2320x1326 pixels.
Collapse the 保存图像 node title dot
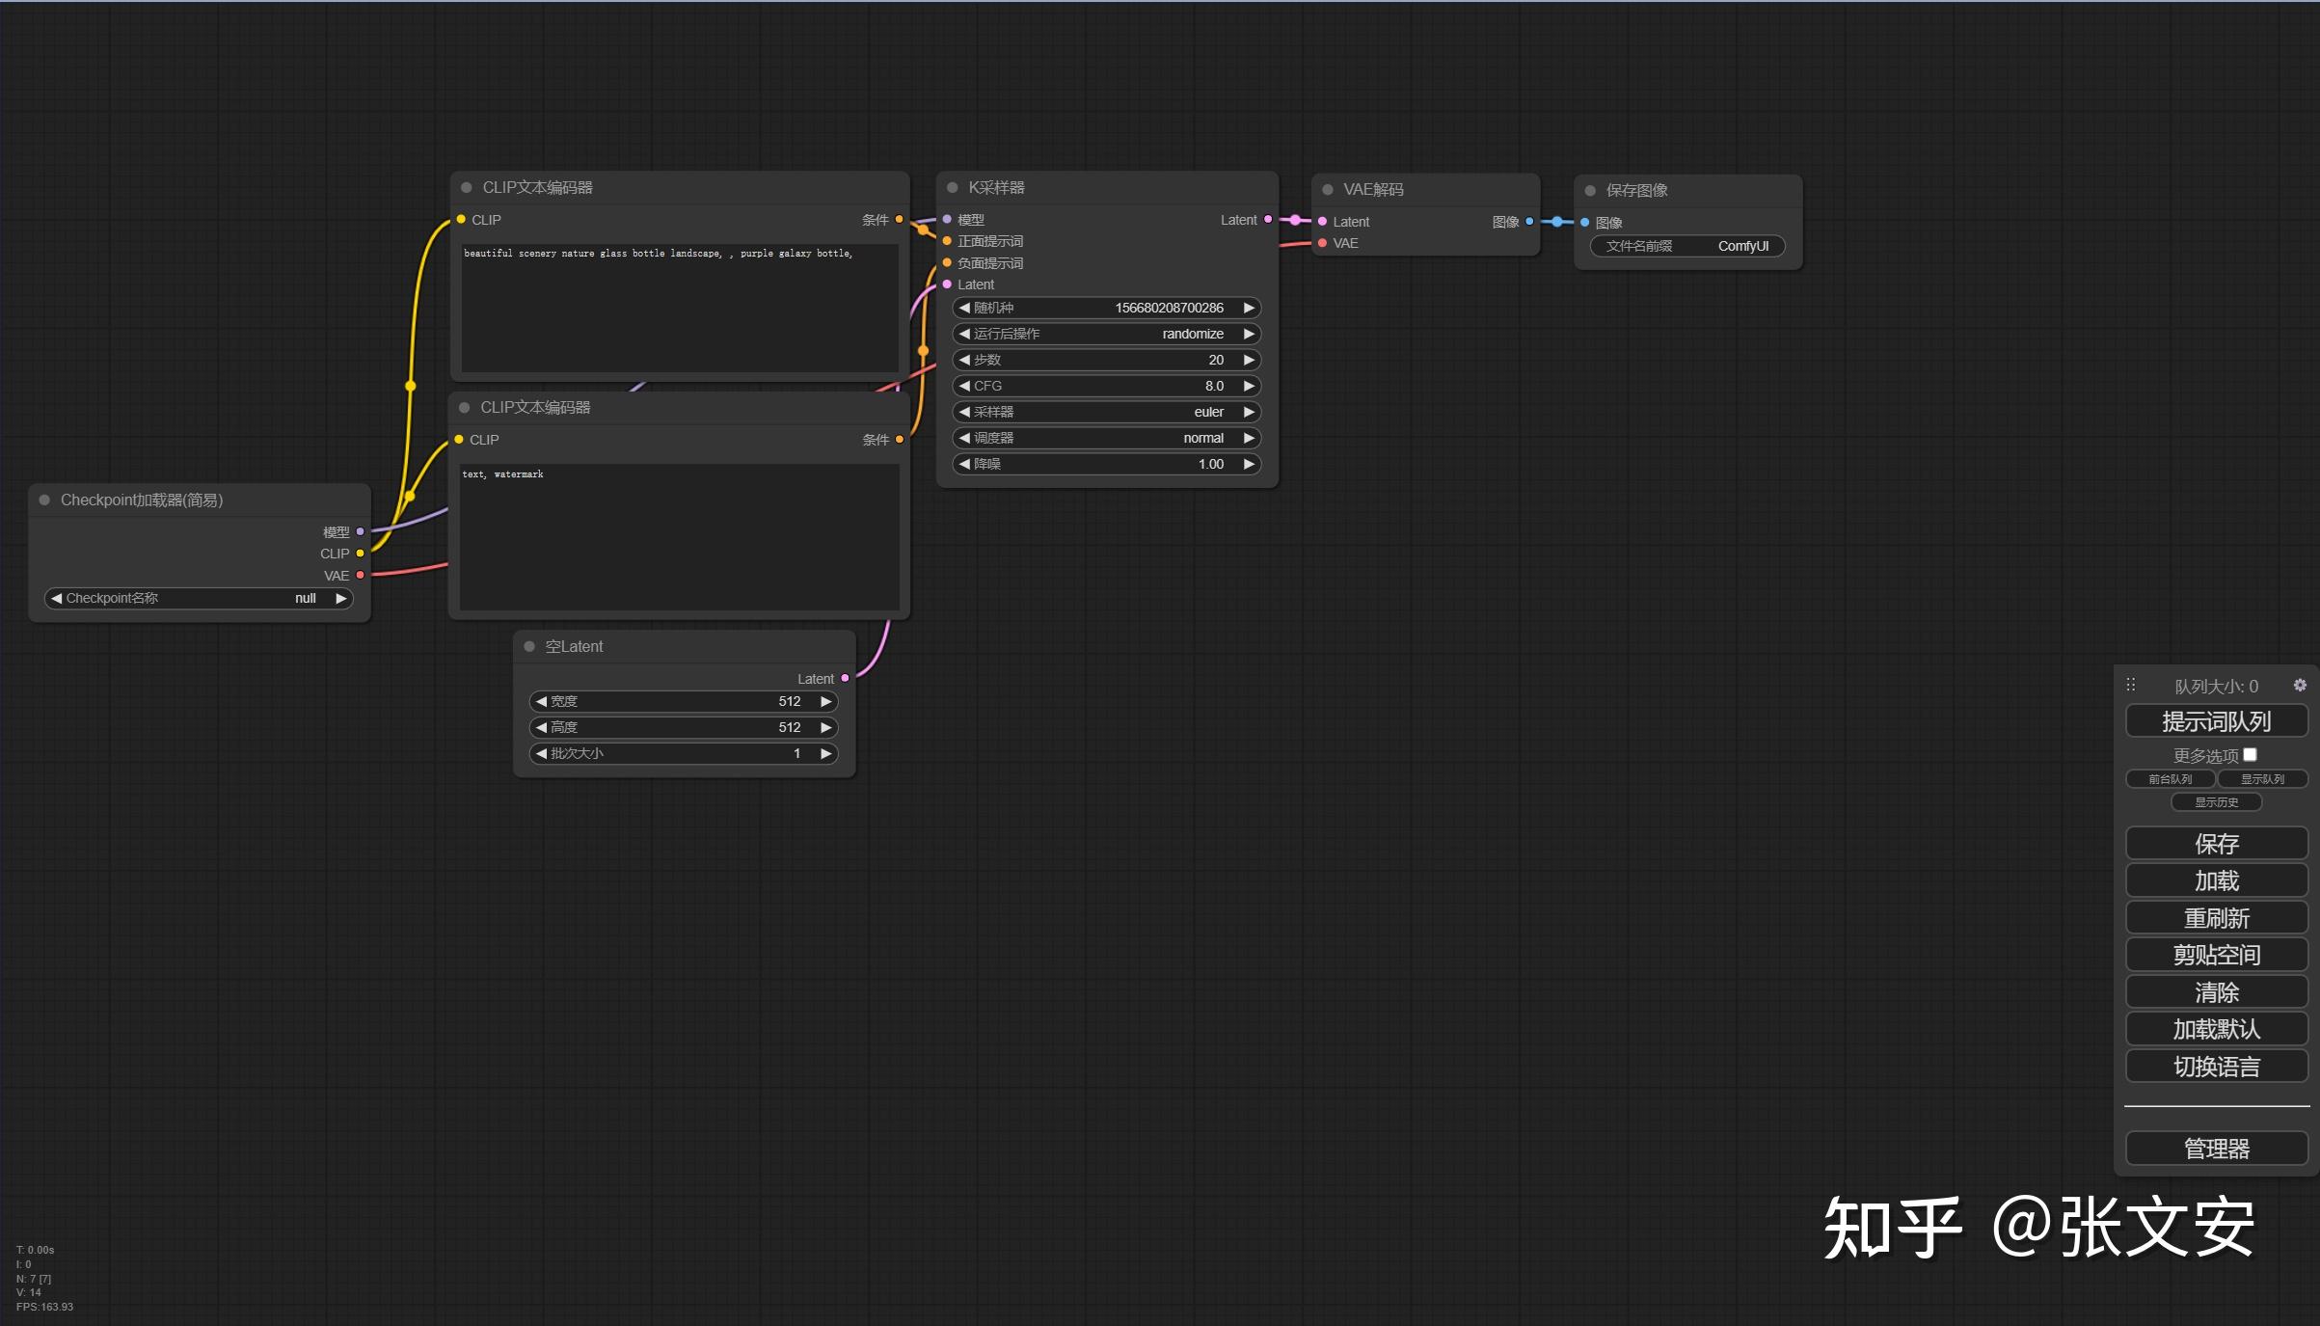click(x=1590, y=190)
